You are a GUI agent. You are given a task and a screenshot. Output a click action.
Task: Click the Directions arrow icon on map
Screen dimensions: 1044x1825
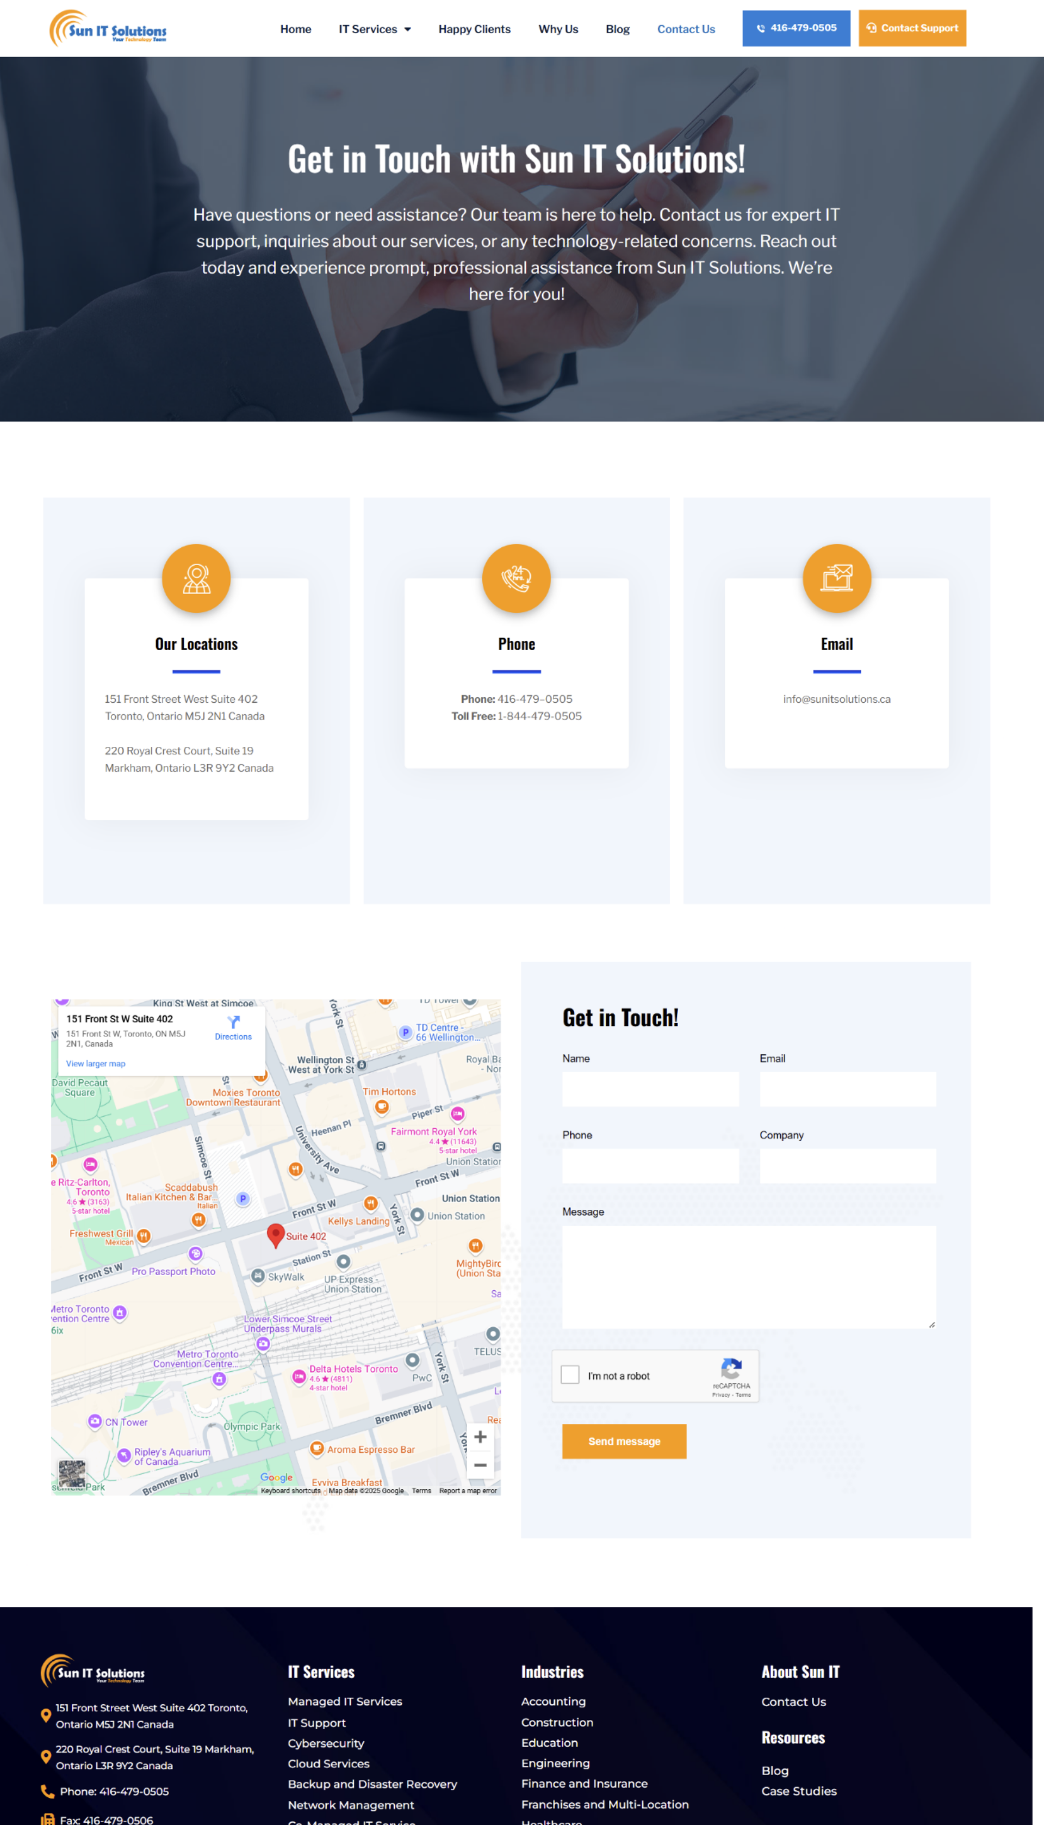pyautogui.click(x=233, y=1022)
